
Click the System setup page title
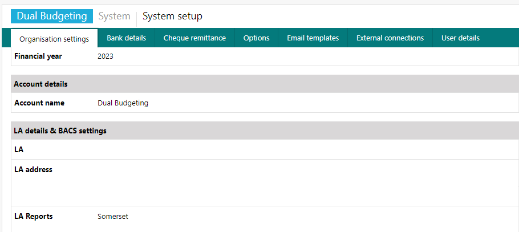click(x=172, y=17)
